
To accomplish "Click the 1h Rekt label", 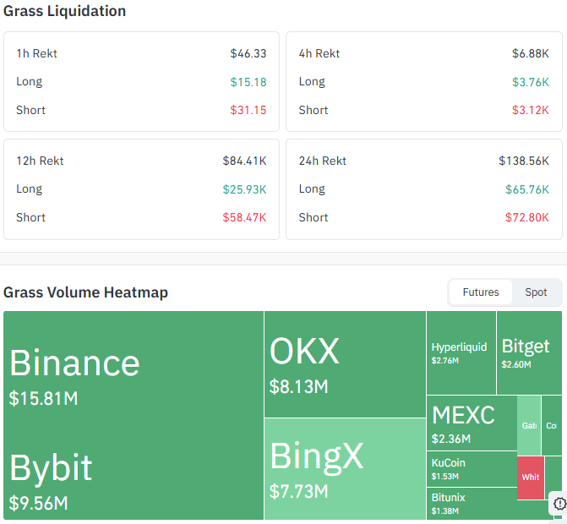I will pyautogui.click(x=36, y=53).
